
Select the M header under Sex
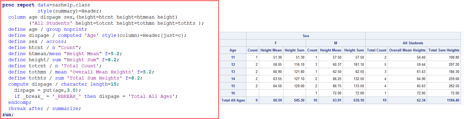[335, 43]
